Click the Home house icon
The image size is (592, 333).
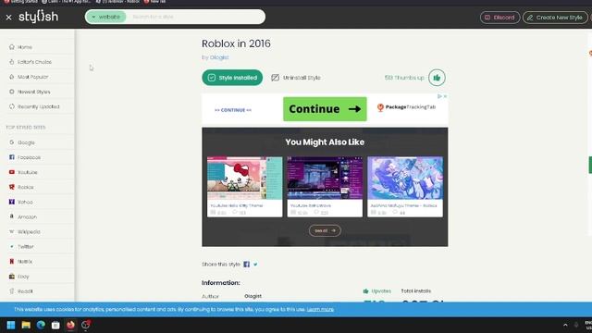tap(12, 47)
